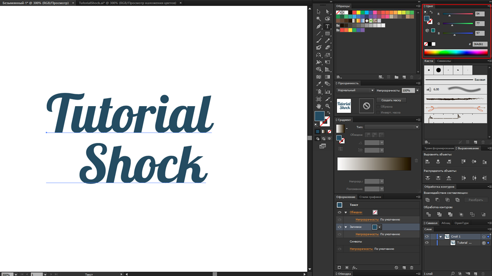
Task: Choose the Mesh tool
Action: [318, 77]
